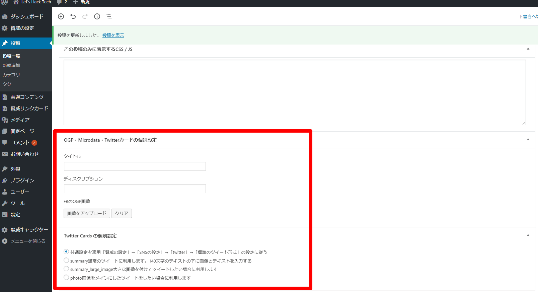Click the 設定 sliders icon

click(5, 215)
